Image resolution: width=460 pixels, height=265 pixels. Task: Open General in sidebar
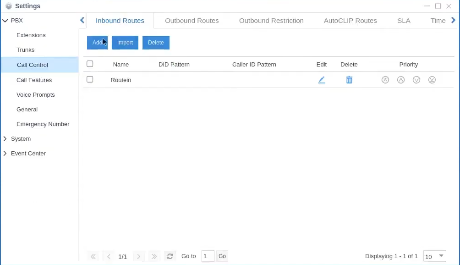coord(27,109)
